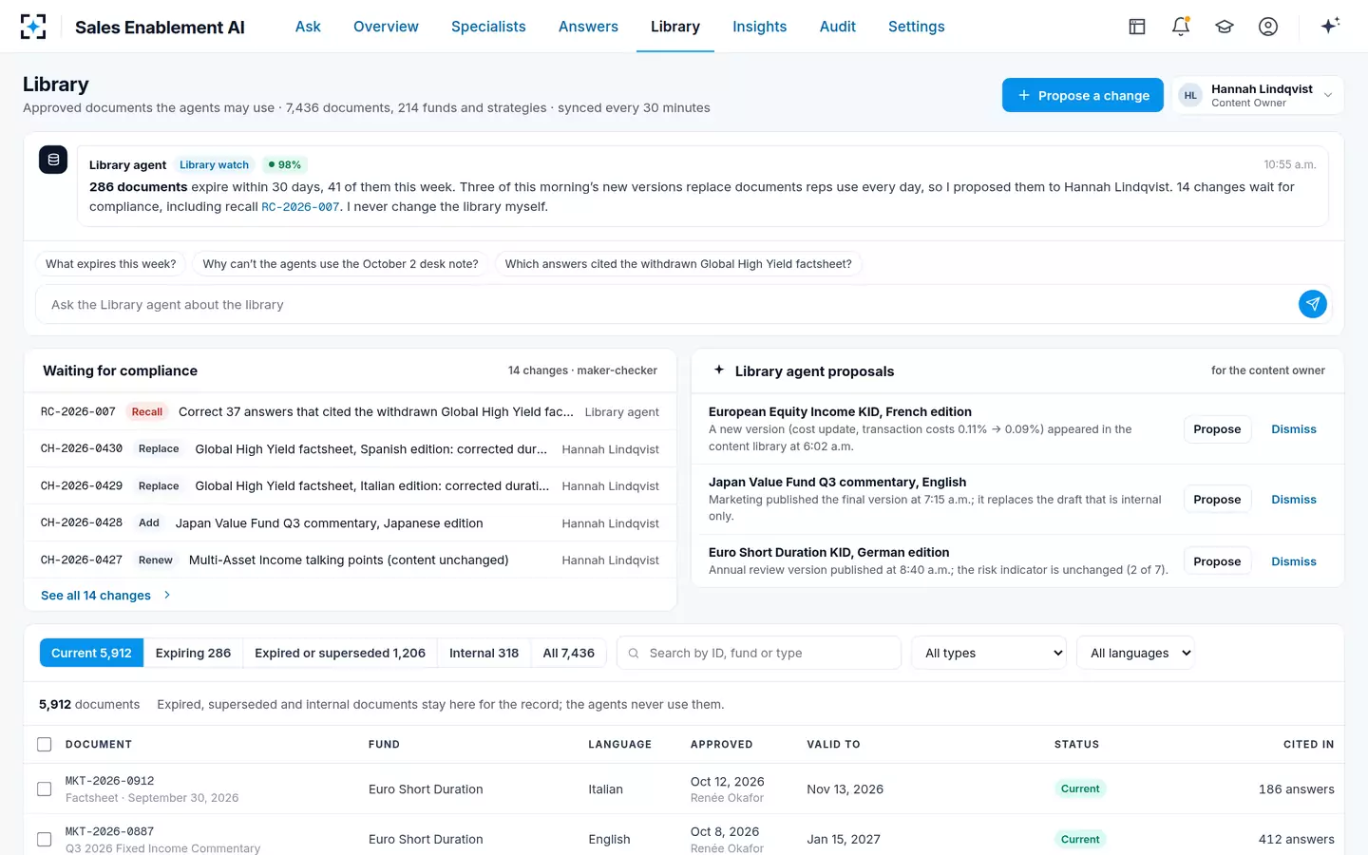1368x855 pixels.
Task: Click the Library agent database icon
Action: tap(53, 160)
